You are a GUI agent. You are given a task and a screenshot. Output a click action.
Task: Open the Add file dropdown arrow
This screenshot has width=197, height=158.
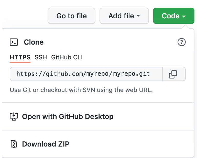click(x=138, y=16)
